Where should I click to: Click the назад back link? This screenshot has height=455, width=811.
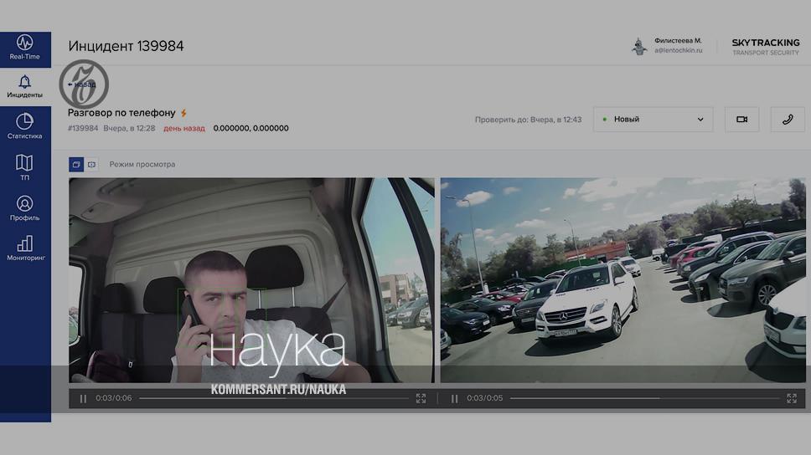click(82, 84)
